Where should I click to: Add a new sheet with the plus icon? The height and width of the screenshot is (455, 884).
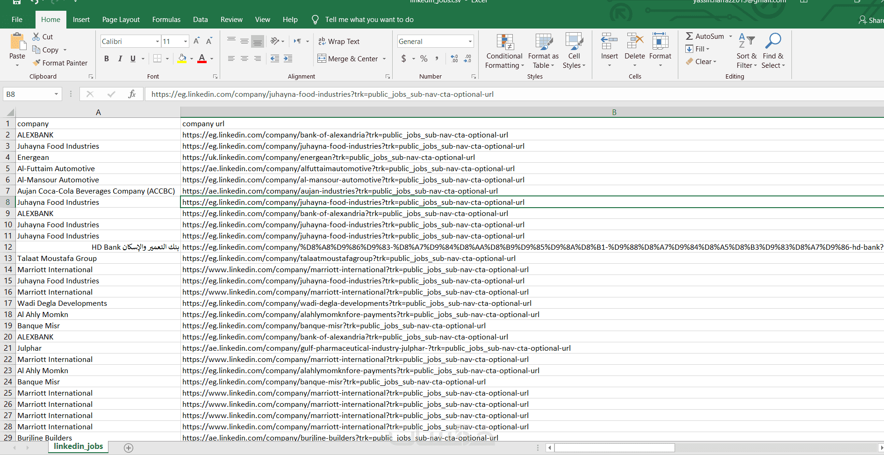[x=129, y=448]
